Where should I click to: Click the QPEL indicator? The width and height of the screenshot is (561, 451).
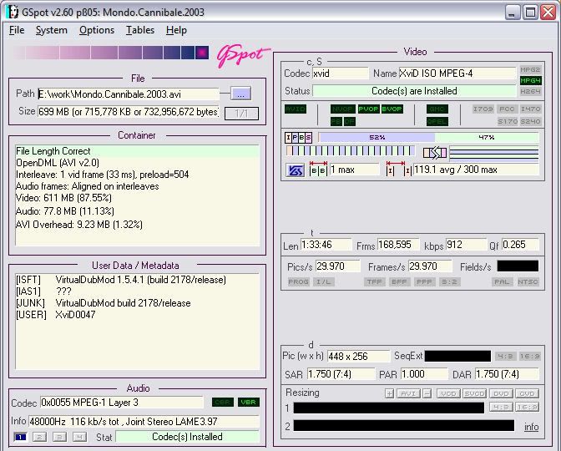437,122
